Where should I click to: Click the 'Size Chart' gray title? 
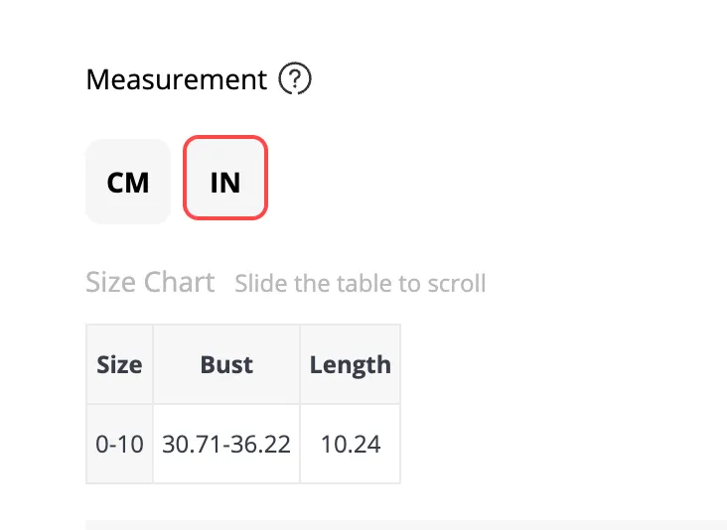[x=150, y=282]
